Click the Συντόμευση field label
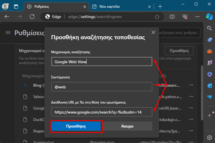Viewport: 215px width, 143px height. [60, 77]
